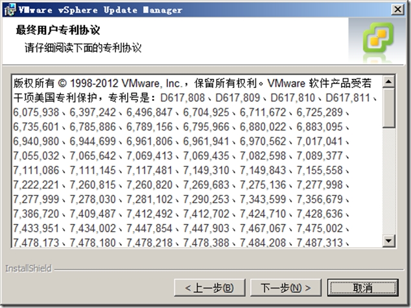This screenshot has height=308, width=411.
Task: Click patent number D617,808
Action: 182,98
